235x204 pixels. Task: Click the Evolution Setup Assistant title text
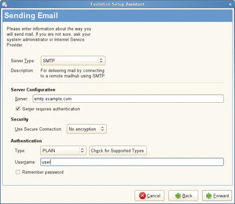click(117, 4)
